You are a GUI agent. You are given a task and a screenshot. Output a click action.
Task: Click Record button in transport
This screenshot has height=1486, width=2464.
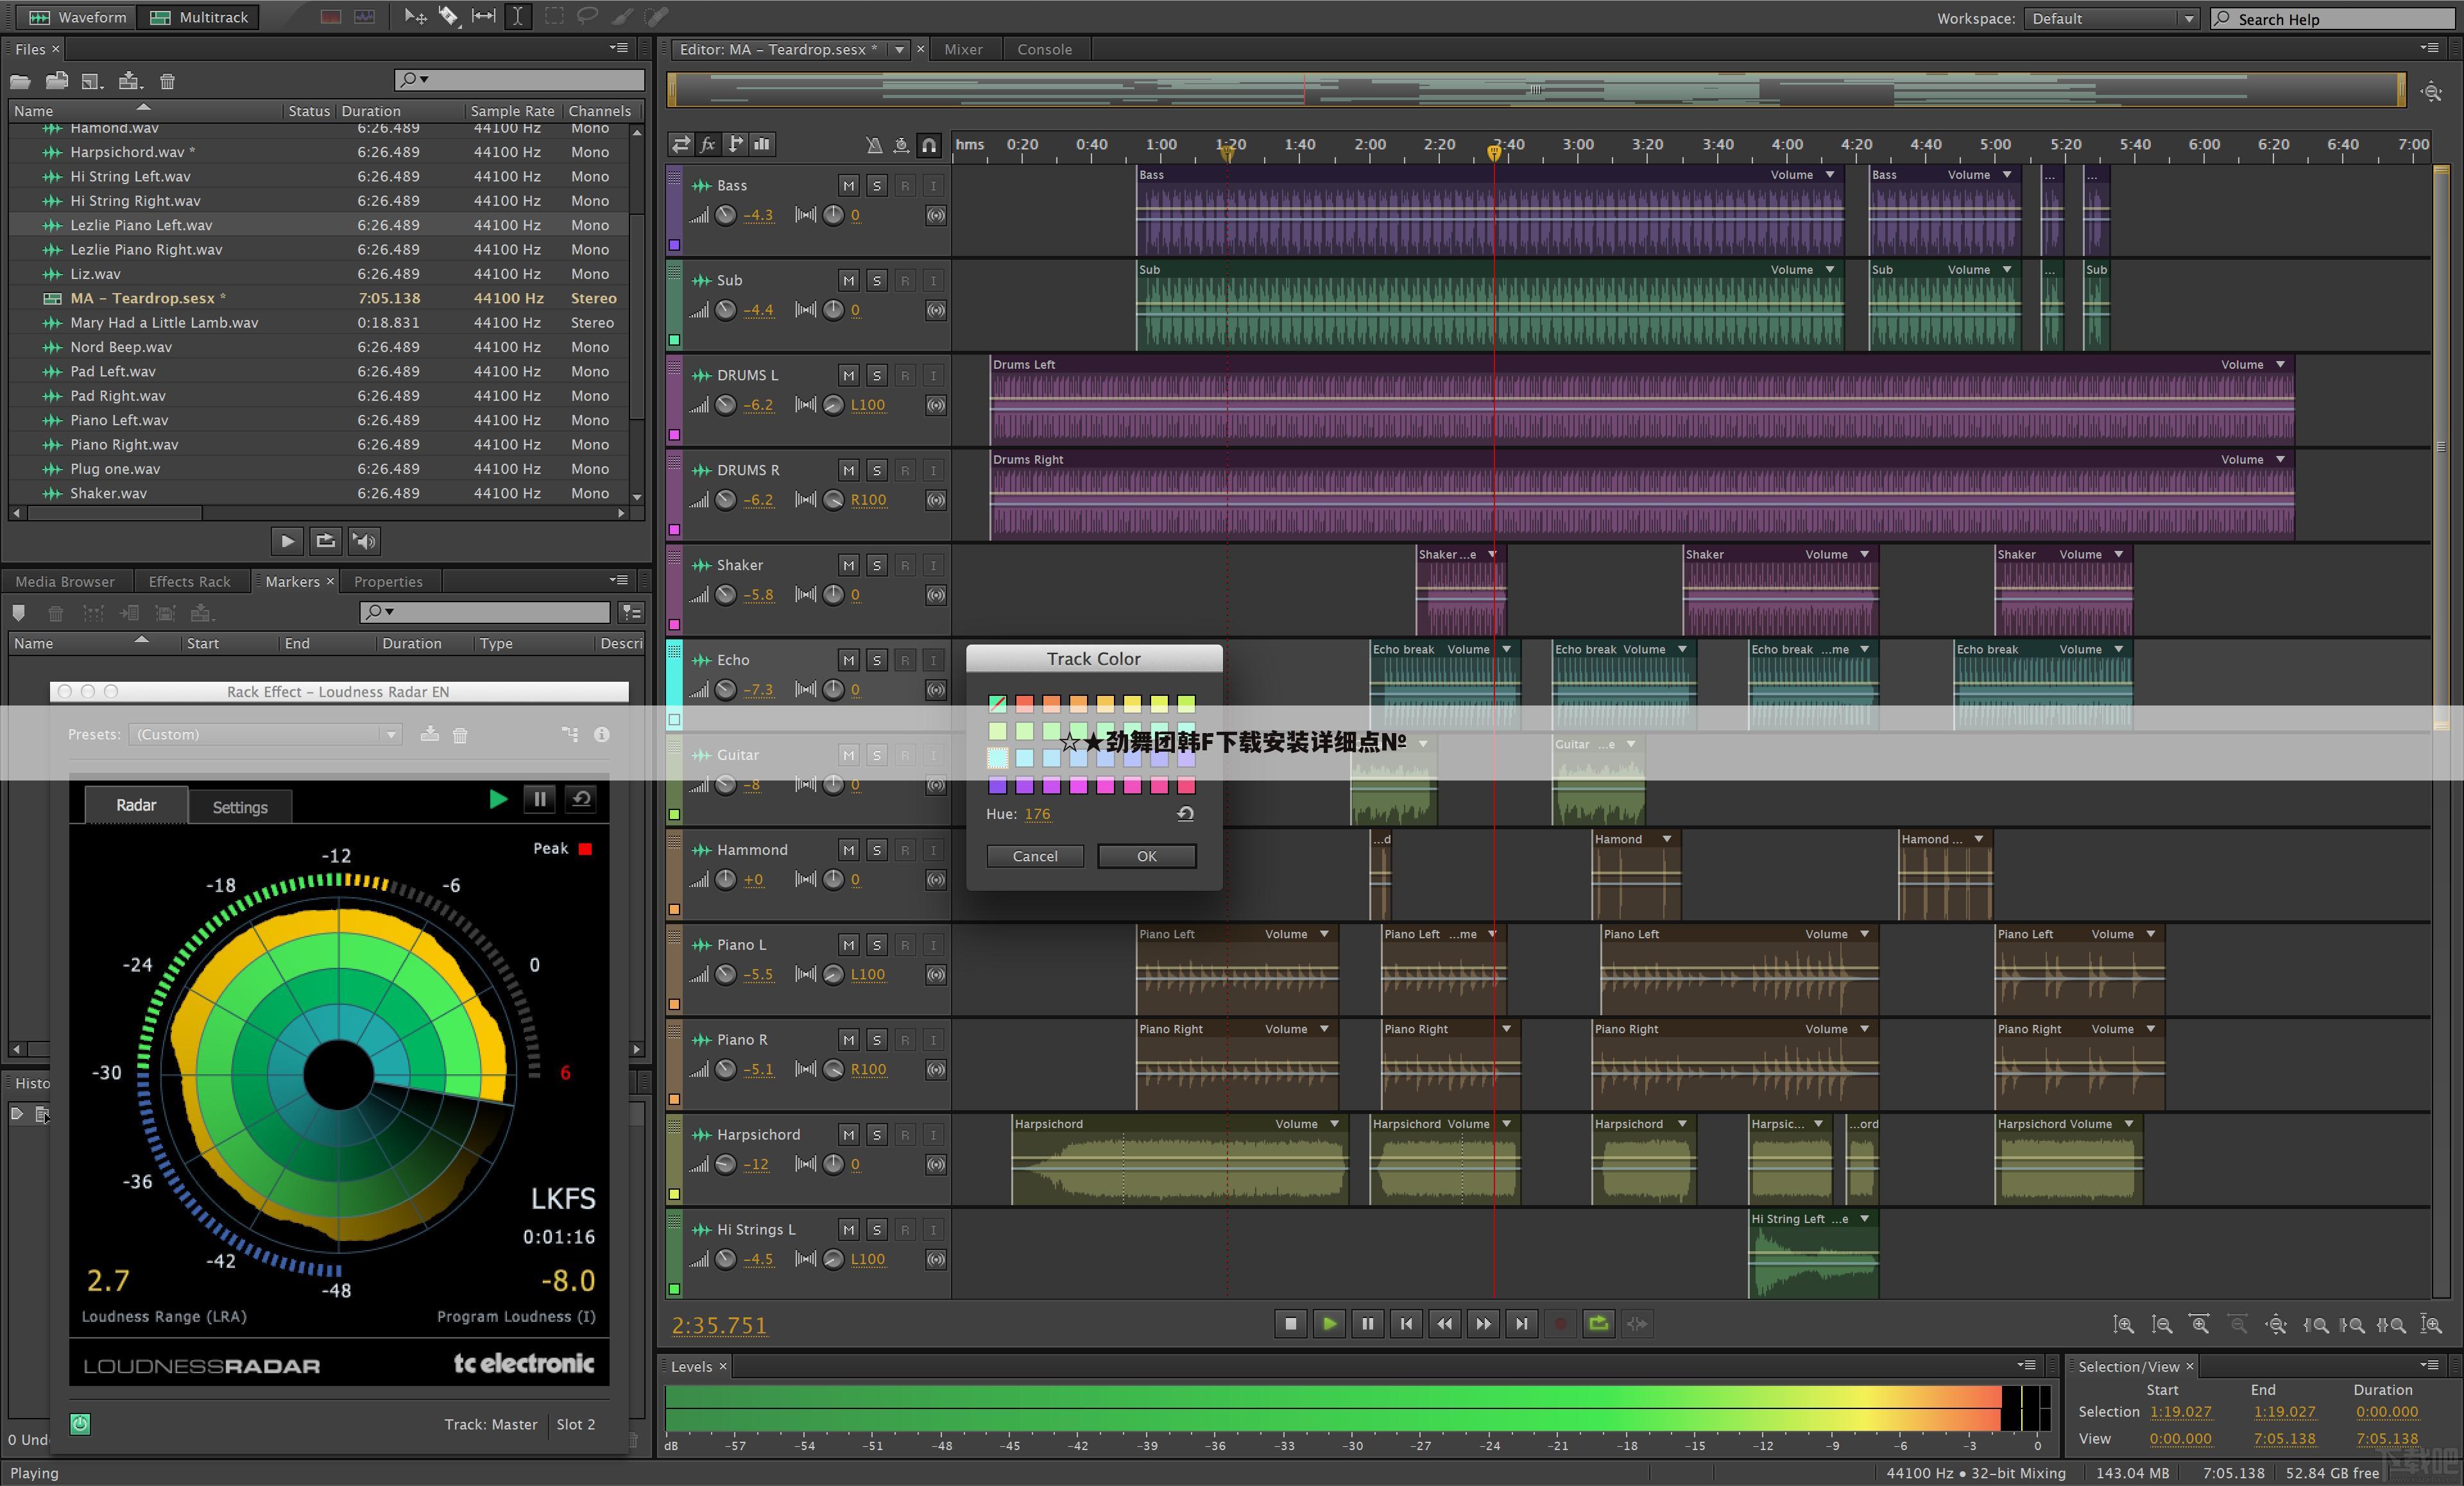point(1560,1325)
